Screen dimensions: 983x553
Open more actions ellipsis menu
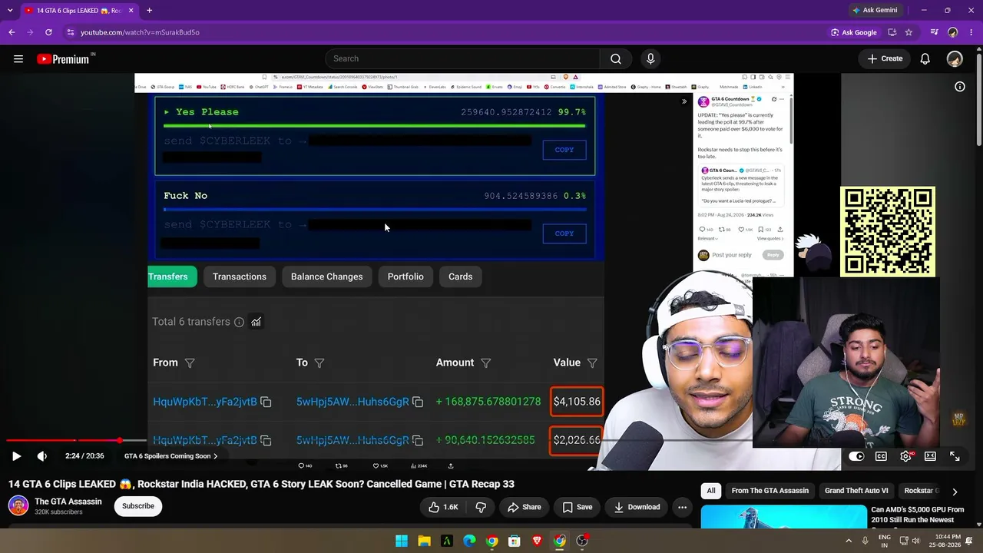[x=682, y=507]
